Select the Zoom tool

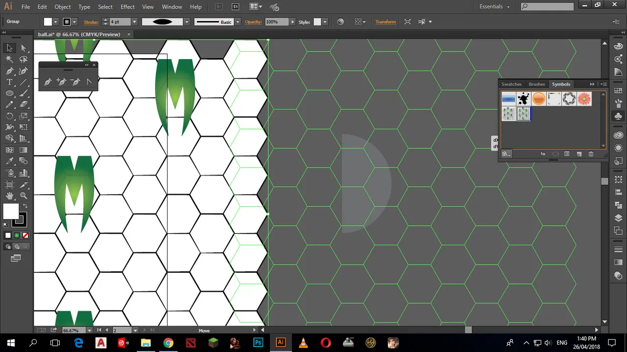click(x=23, y=196)
